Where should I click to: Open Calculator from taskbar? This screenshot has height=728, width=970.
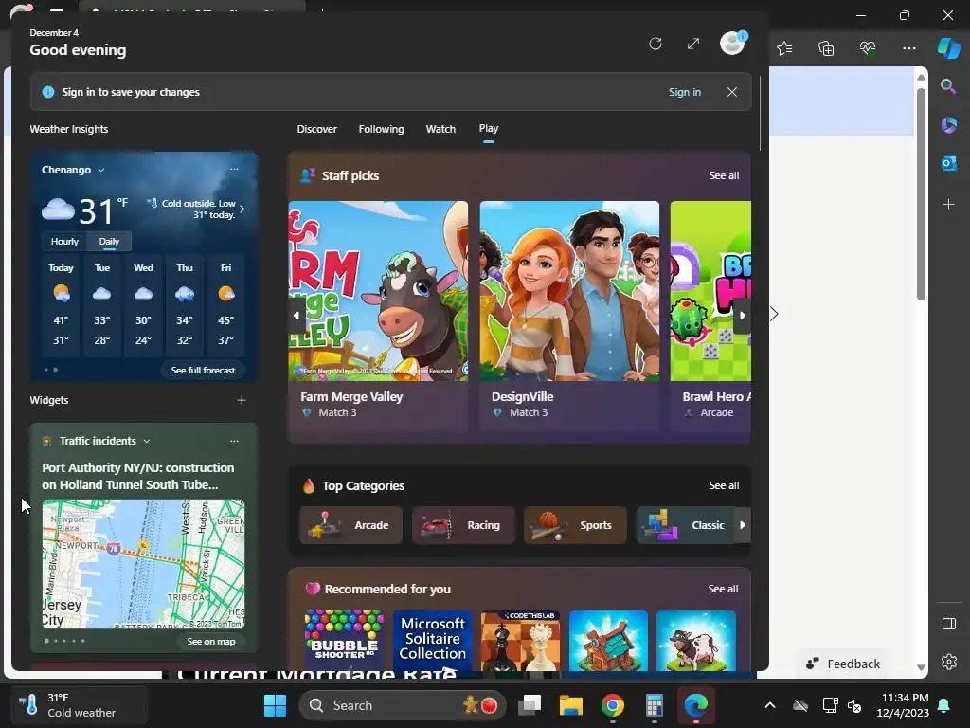[654, 705]
